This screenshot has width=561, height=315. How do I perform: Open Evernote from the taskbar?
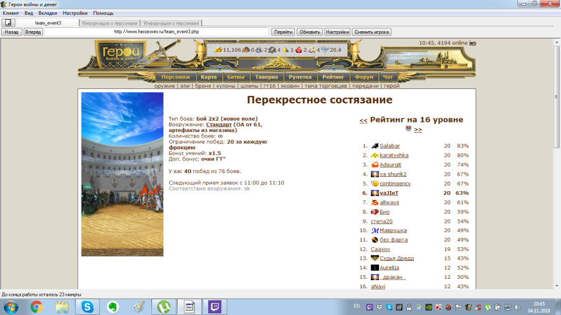point(113,307)
